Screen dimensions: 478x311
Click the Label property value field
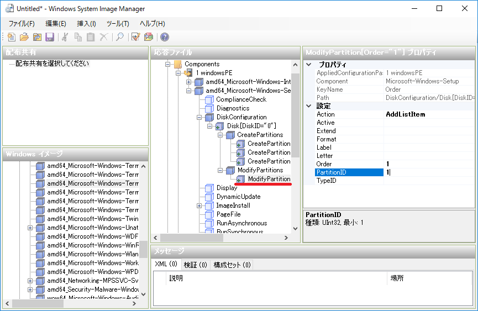[x=429, y=147]
